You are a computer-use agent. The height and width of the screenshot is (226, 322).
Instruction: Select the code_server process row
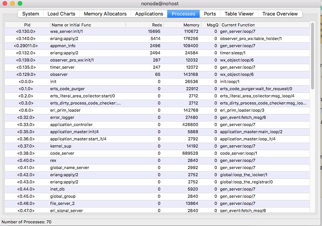[157, 153]
